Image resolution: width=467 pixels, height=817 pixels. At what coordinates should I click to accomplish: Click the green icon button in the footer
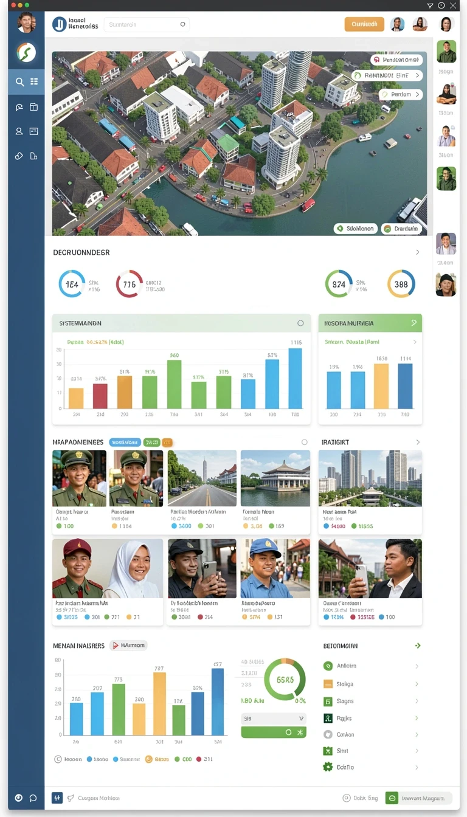pyautogui.click(x=392, y=798)
